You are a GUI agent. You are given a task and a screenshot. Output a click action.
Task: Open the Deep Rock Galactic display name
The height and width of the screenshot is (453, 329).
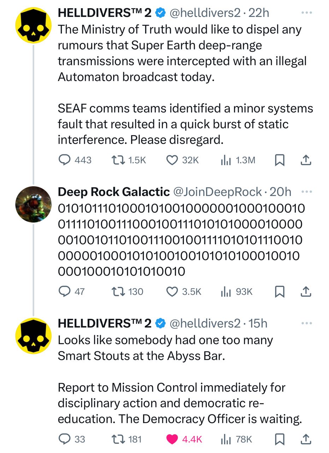tap(113, 192)
